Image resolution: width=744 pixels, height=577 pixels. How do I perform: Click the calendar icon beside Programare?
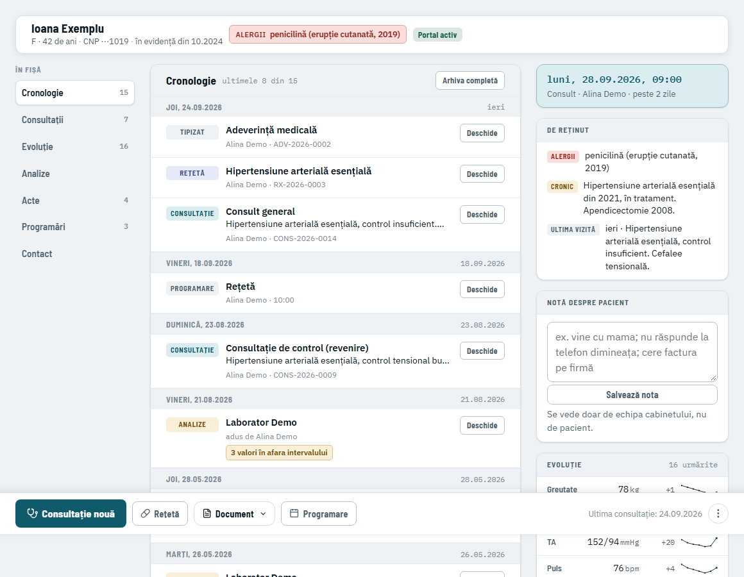(294, 514)
